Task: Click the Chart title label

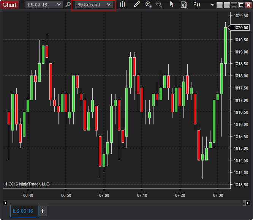Action: 9,5
